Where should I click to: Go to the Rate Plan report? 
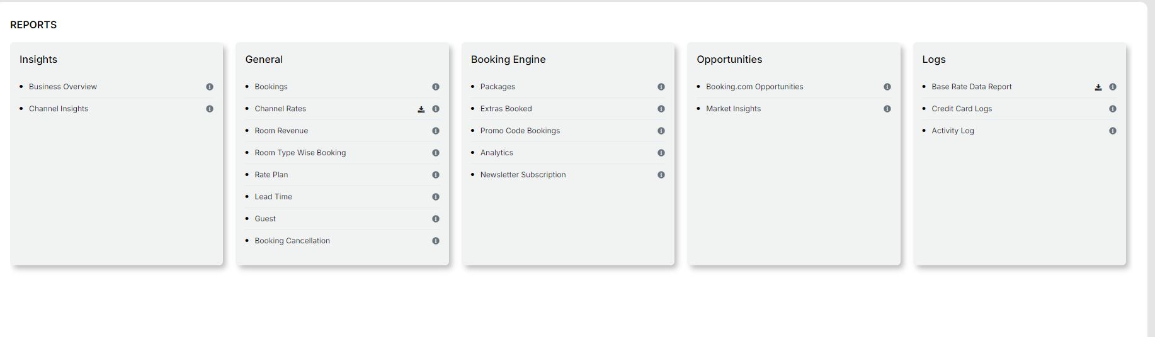pos(271,175)
